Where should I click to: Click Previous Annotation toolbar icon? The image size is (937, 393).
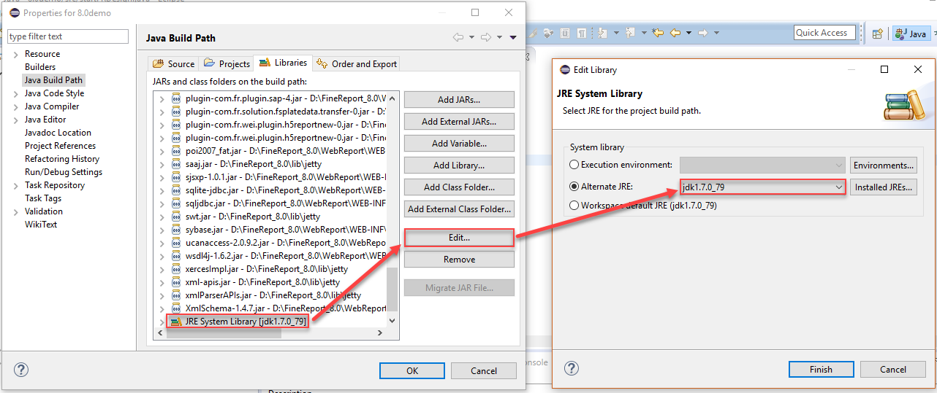click(x=630, y=33)
